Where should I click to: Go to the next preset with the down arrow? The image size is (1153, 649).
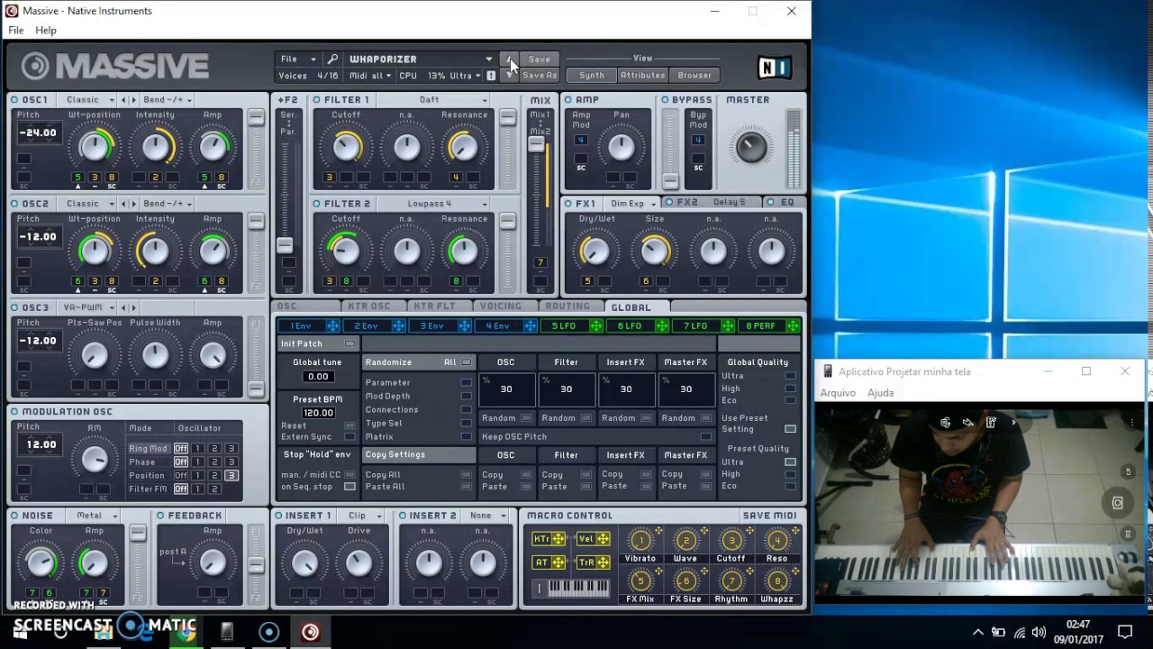(x=509, y=76)
